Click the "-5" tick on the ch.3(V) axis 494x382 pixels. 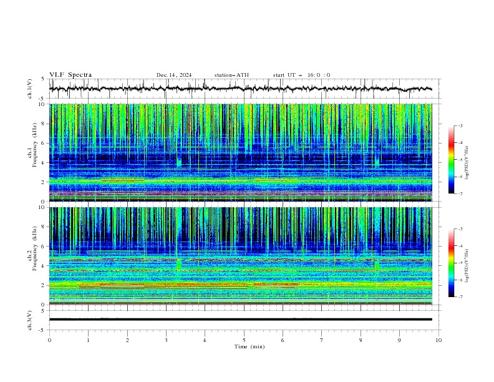42,330
